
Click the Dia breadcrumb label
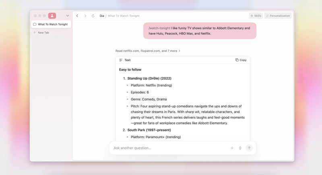point(102,16)
